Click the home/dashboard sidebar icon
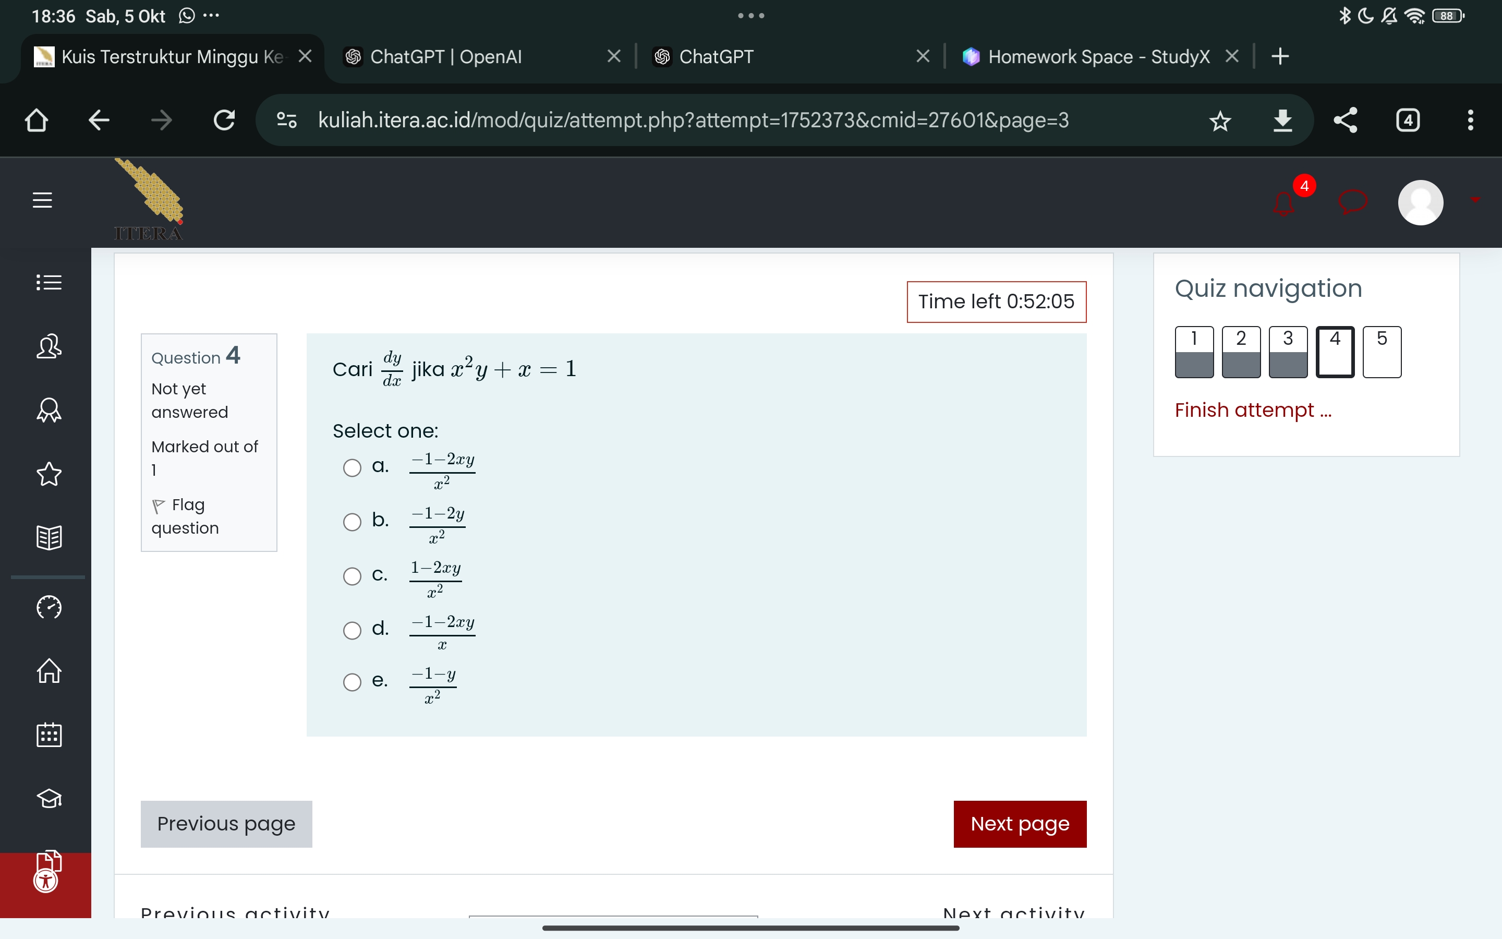The width and height of the screenshot is (1502, 939). pyautogui.click(x=47, y=670)
